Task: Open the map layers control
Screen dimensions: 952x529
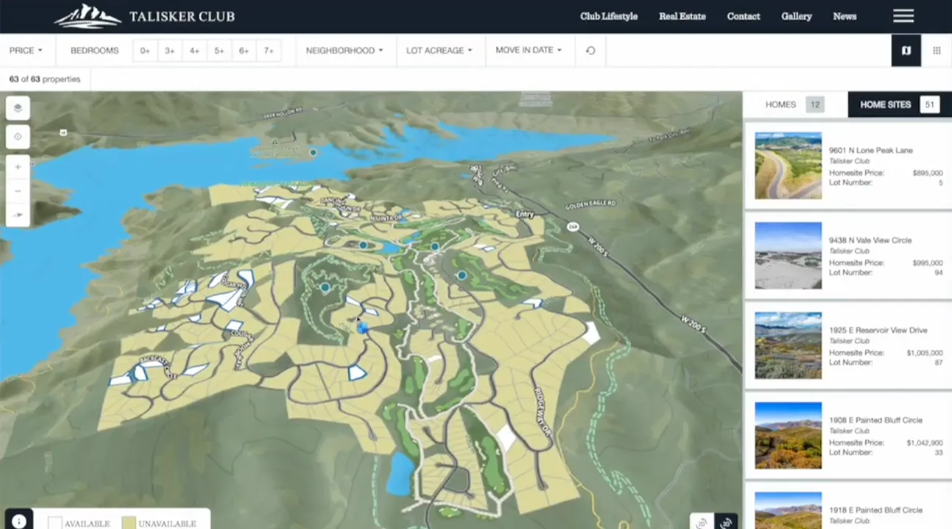Action: point(18,108)
